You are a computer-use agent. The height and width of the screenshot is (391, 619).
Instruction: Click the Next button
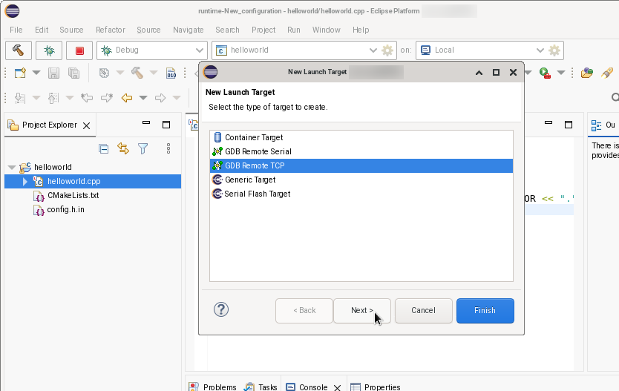pyautogui.click(x=362, y=311)
